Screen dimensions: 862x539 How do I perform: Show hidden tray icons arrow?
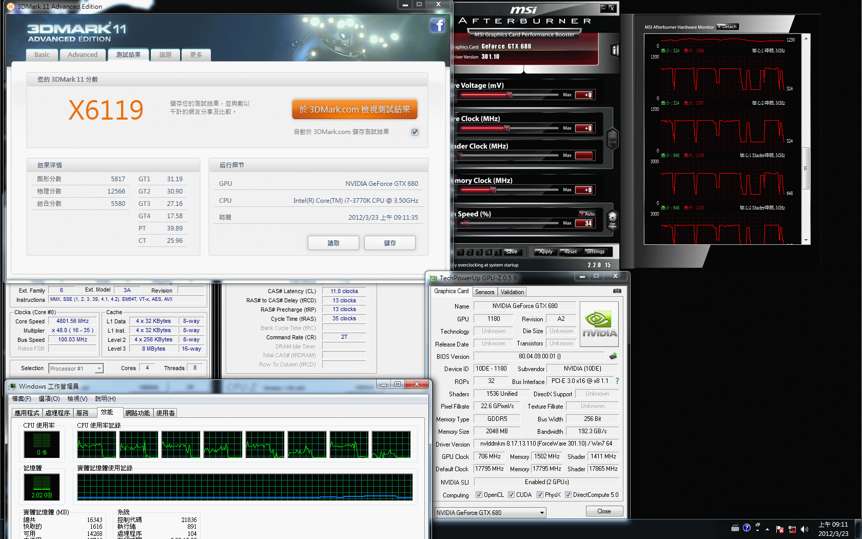[767, 529]
